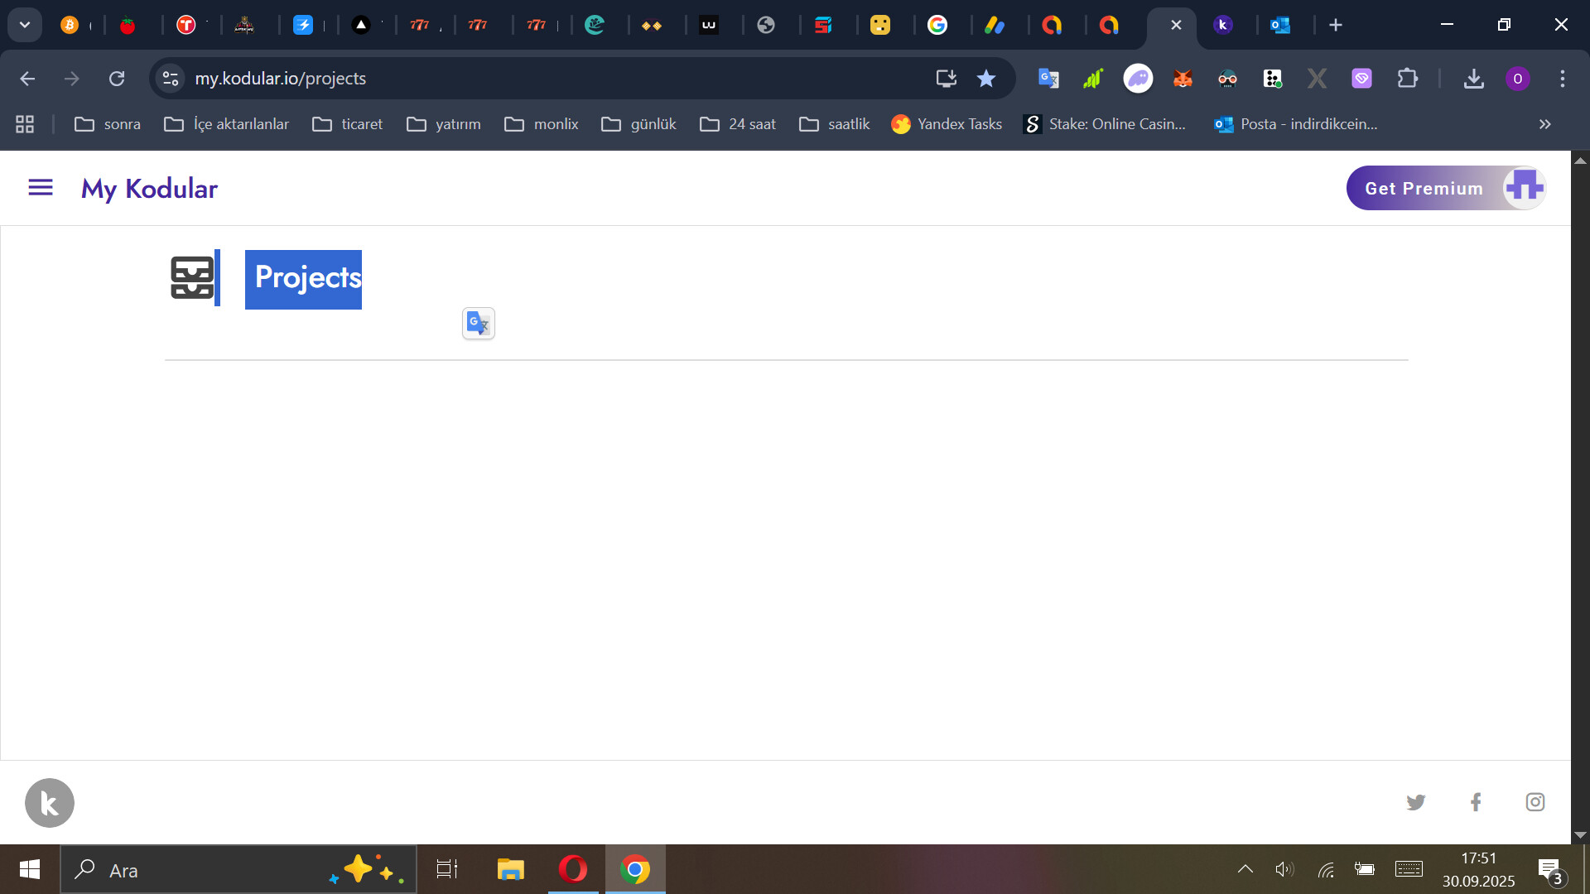Show hidden system tray icons
Viewport: 1590px width, 894px height.
coord(1245,869)
